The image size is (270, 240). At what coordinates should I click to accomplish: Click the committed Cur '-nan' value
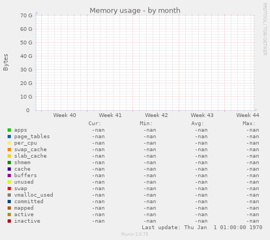(98, 202)
